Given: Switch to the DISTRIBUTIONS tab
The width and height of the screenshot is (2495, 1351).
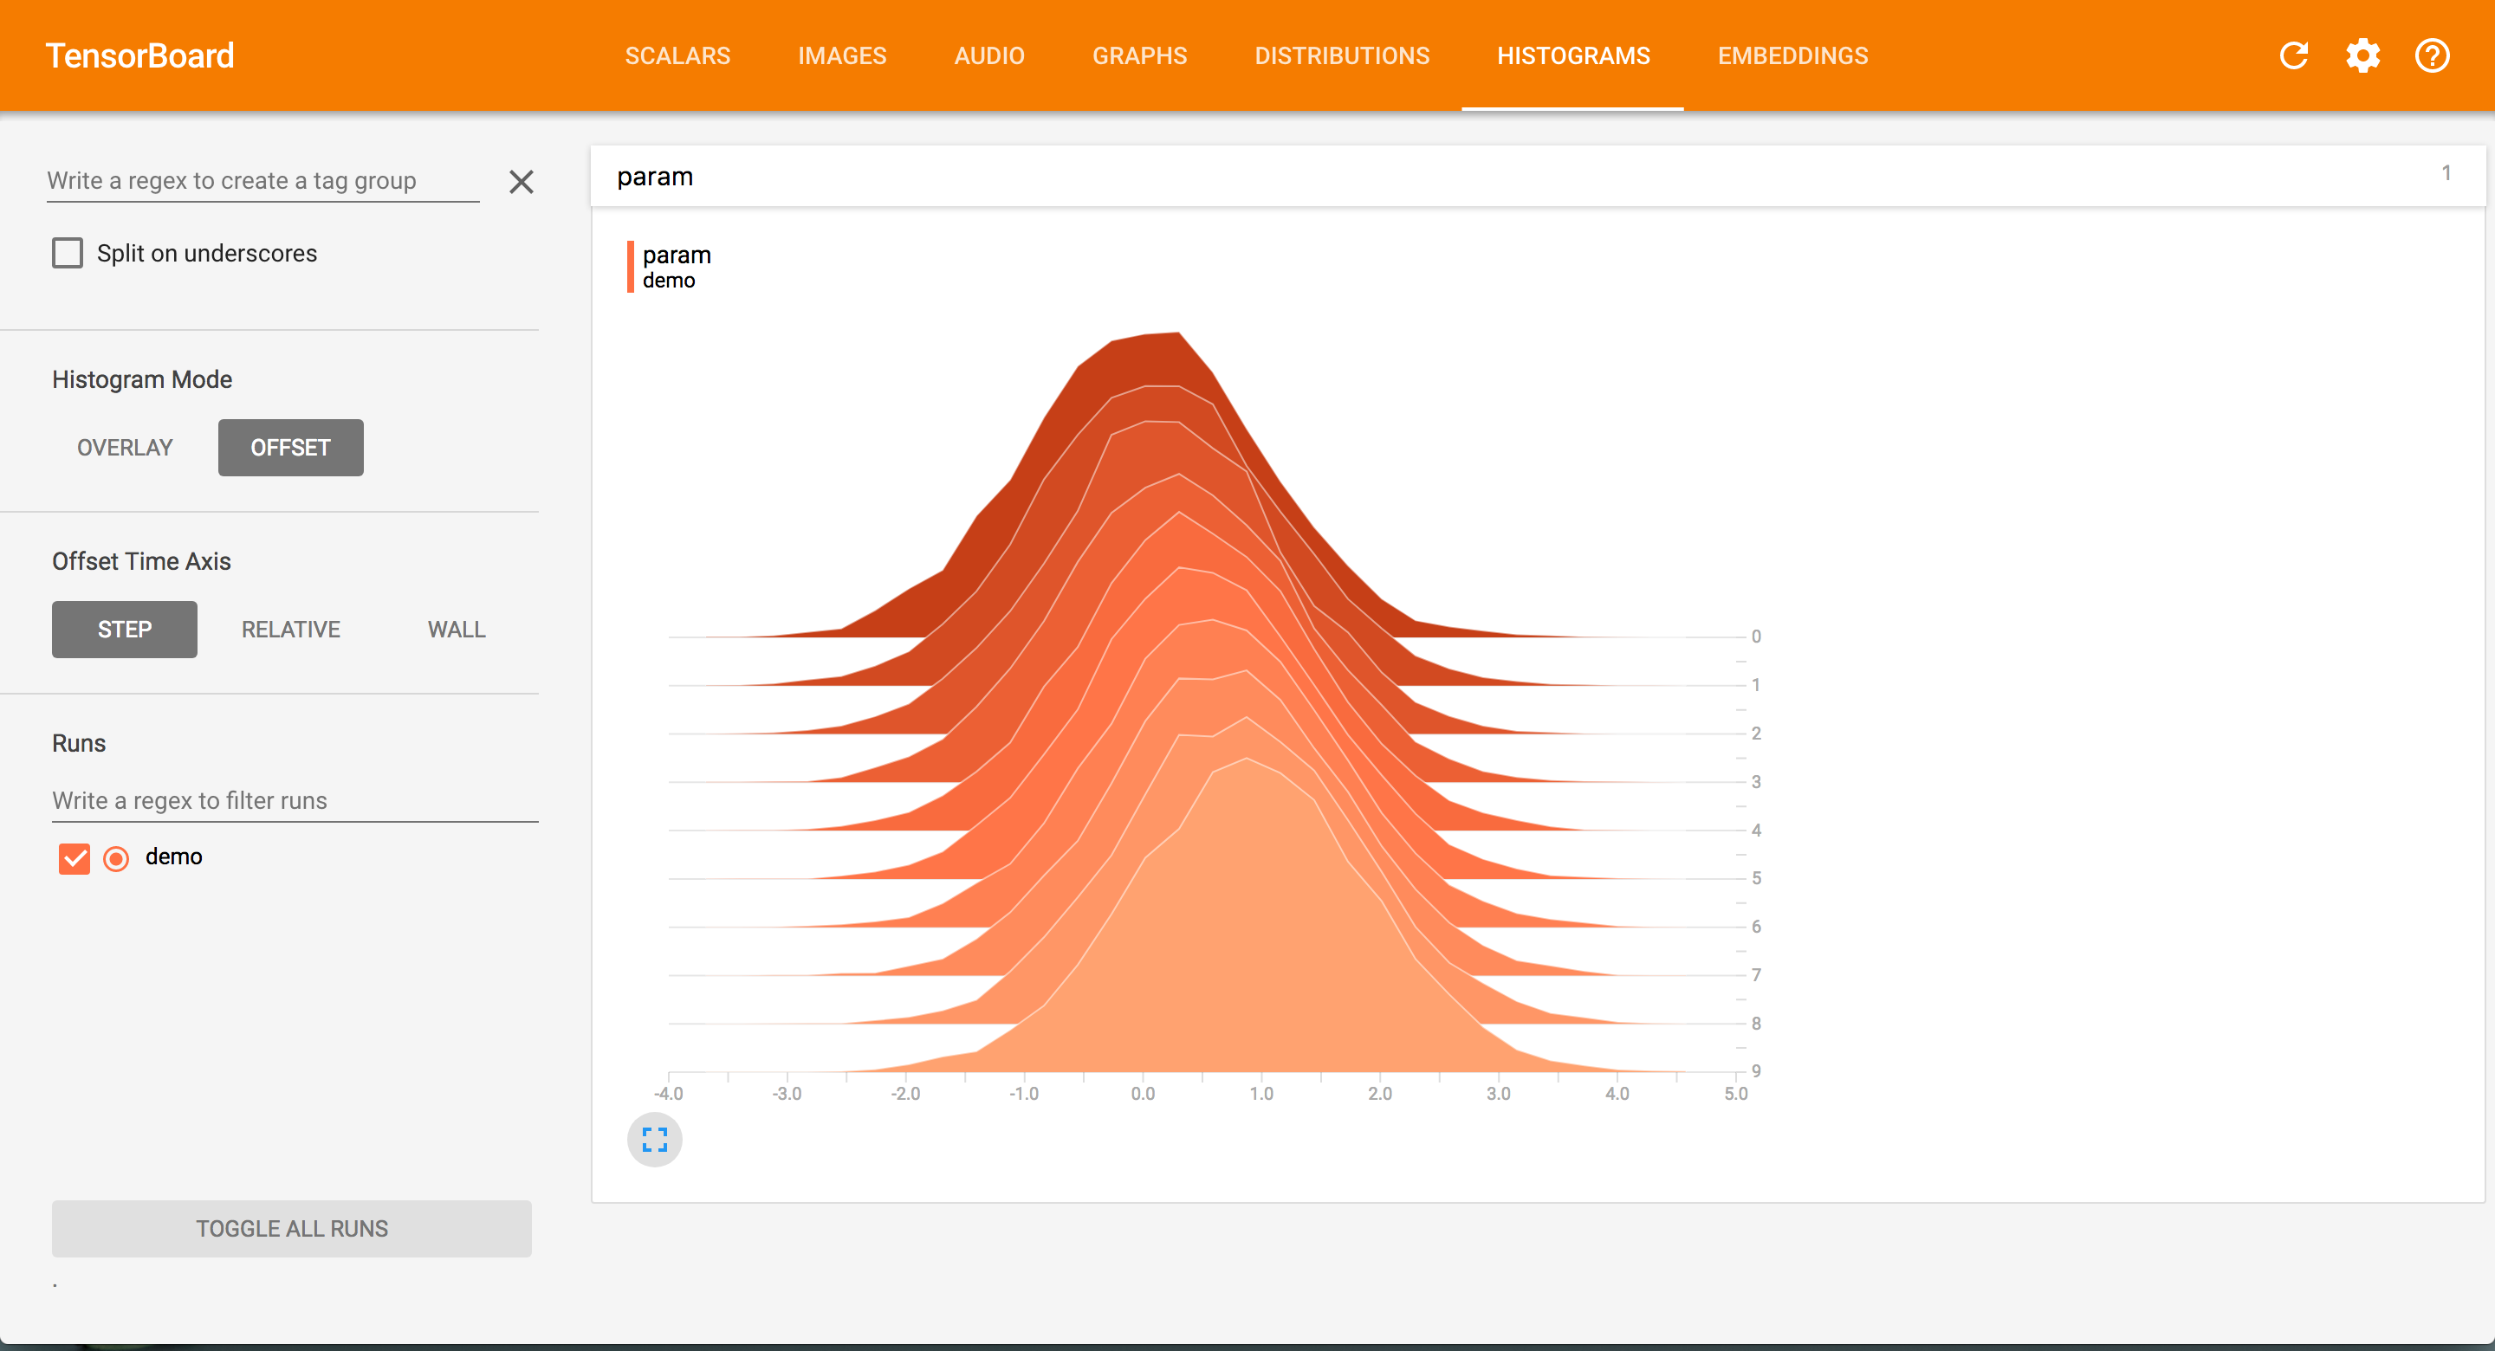Looking at the screenshot, I should pos(1341,55).
